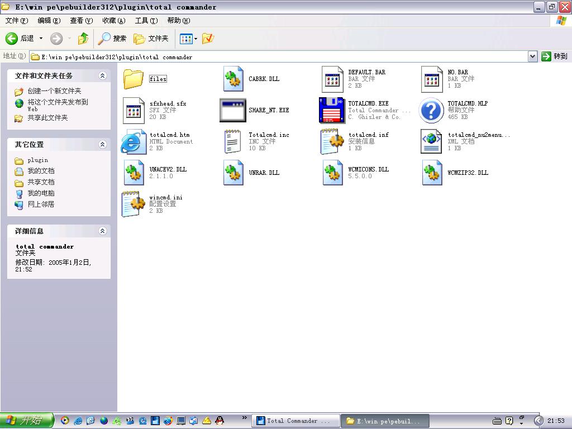572x429 pixels.
Task: Open the plugin folder link
Action: click(37, 160)
